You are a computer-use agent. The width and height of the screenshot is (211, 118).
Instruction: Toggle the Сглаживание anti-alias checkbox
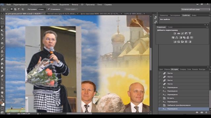coord(49,9)
